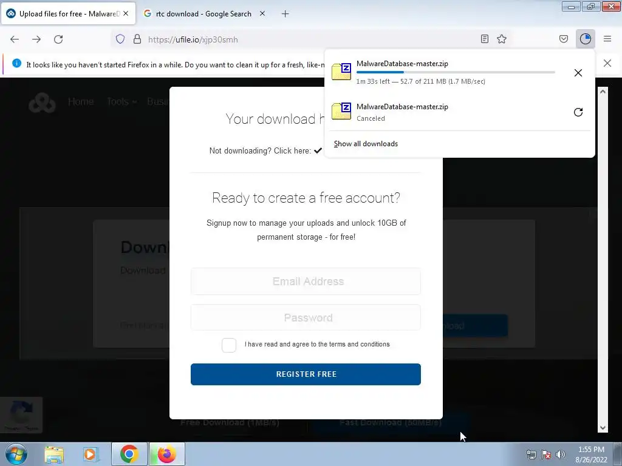The image size is (622, 466).
Task: Click the REGISTER FREE button
Action: tap(306, 374)
